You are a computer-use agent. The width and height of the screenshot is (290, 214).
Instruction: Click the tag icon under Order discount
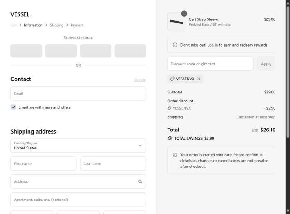pos(169,108)
